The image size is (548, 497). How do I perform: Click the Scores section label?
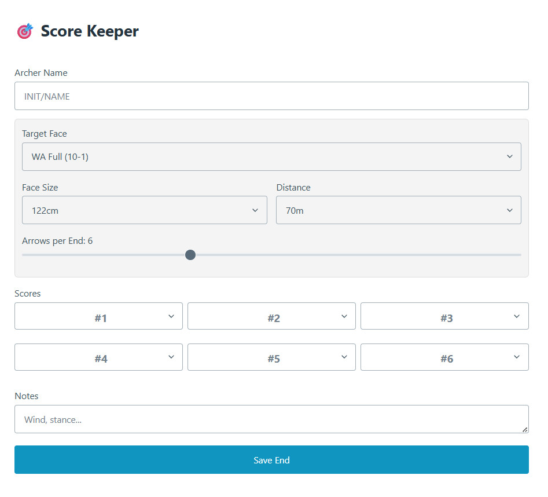point(27,294)
